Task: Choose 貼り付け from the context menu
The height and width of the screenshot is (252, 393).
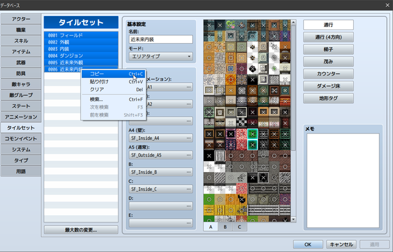Action: [114, 82]
